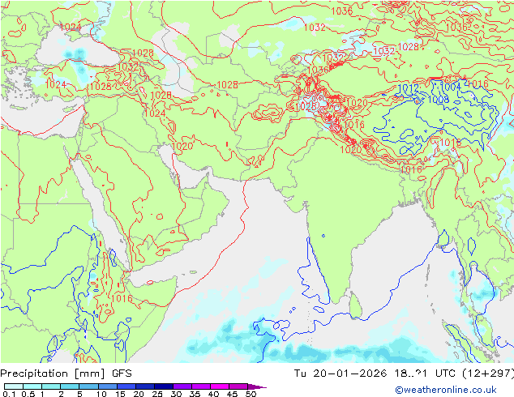Click the 1016 isobar label over East Africa
The image size is (514, 397).
122,298
